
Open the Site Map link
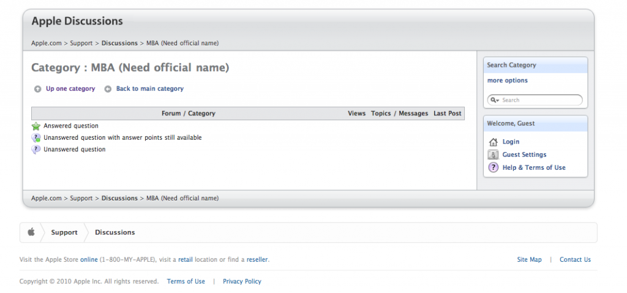point(529,260)
